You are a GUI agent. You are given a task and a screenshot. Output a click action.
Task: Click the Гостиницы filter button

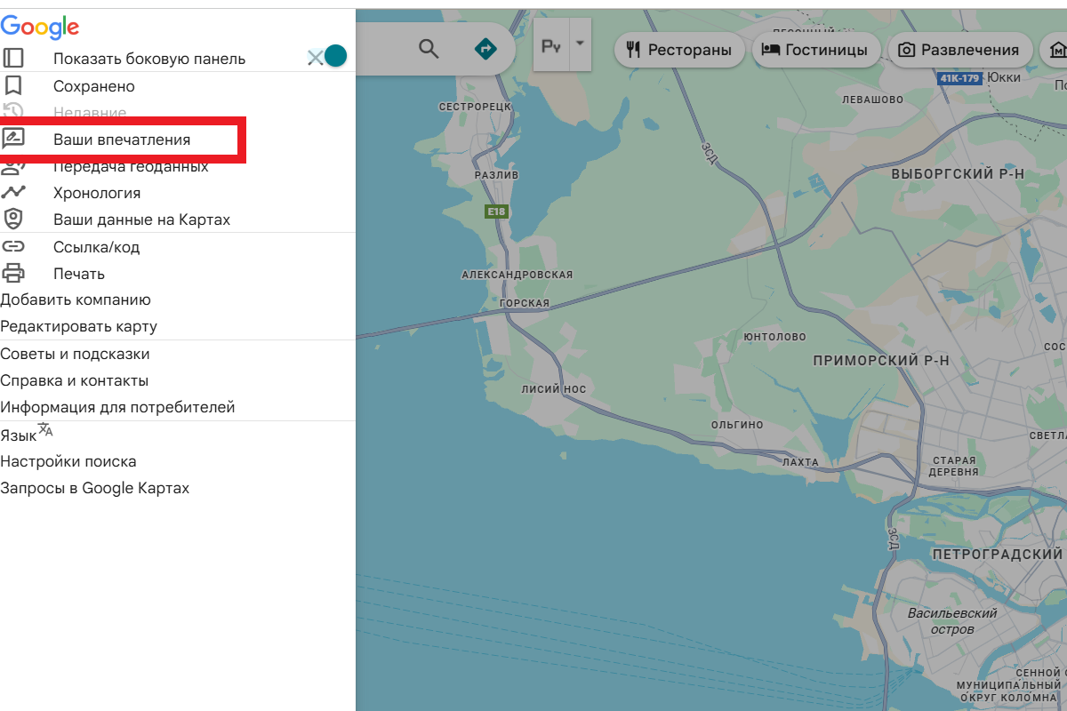(x=816, y=50)
